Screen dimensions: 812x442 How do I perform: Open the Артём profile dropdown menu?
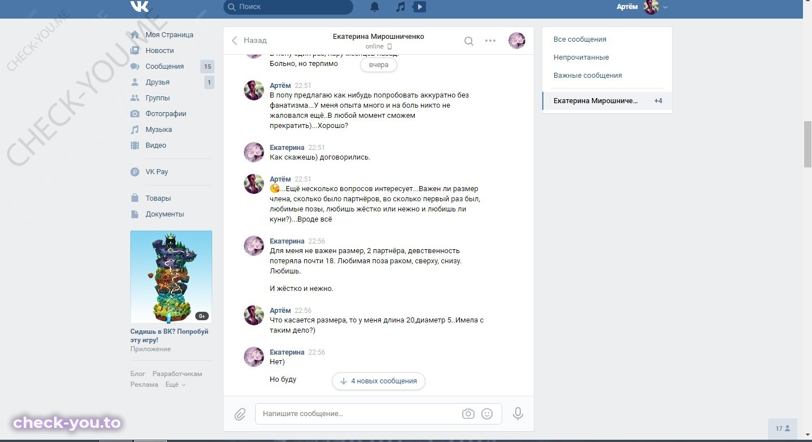tap(642, 7)
